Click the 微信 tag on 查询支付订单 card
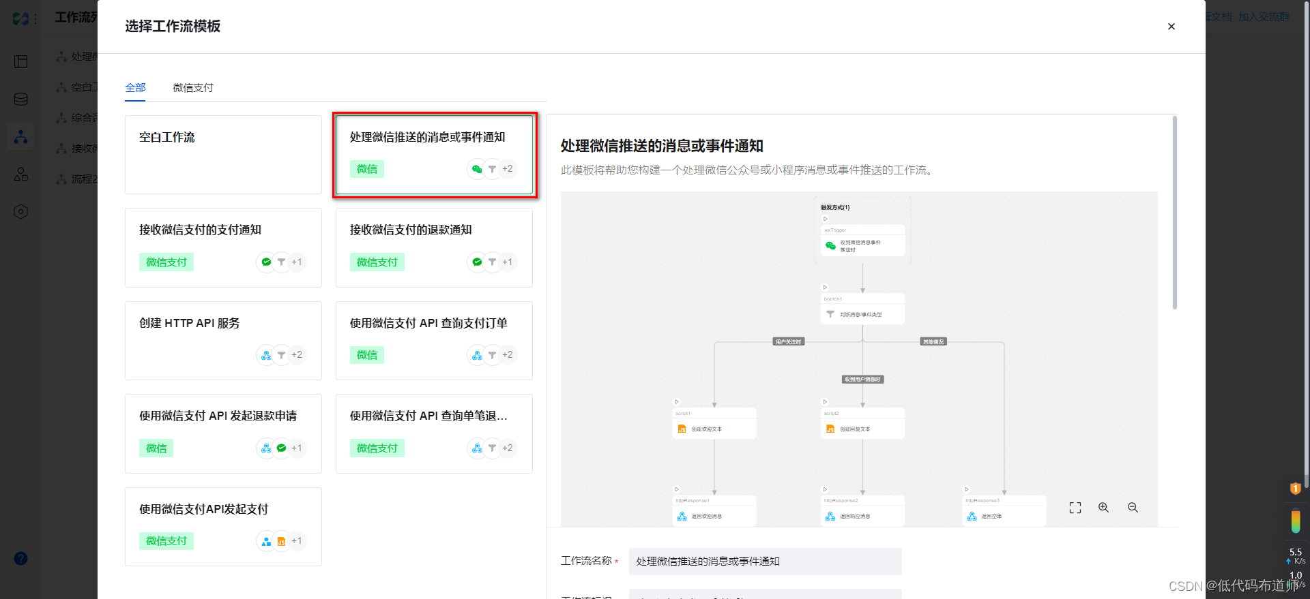This screenshot has height=599, width=1310. click(x=367, y=355)
